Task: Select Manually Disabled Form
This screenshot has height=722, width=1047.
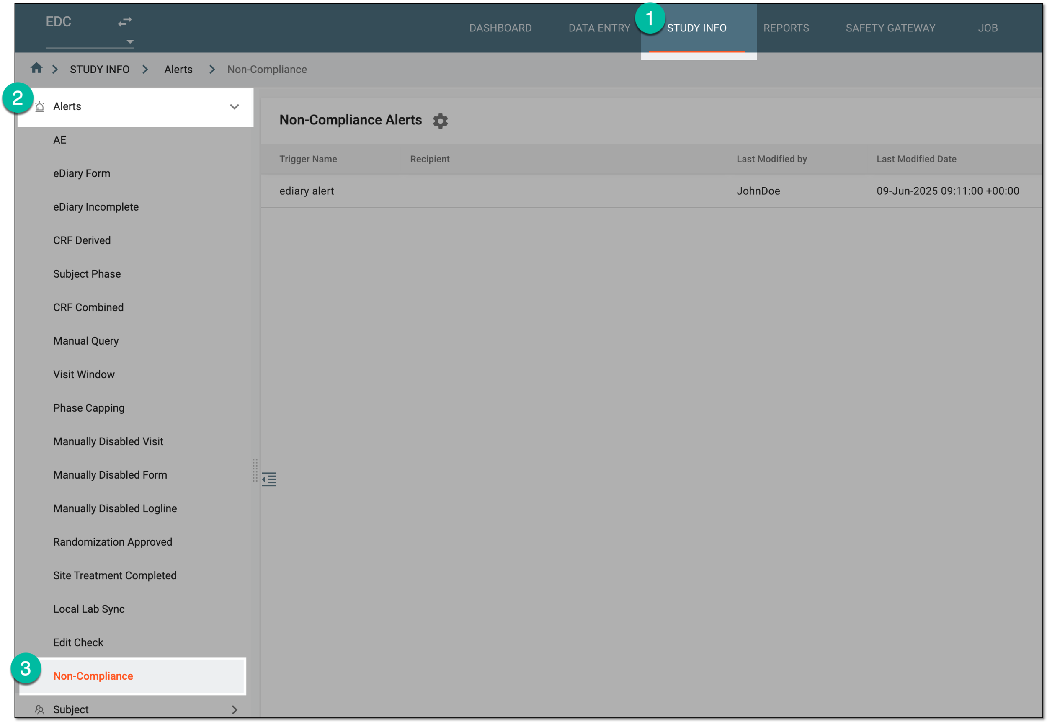Action: [110, 474]
